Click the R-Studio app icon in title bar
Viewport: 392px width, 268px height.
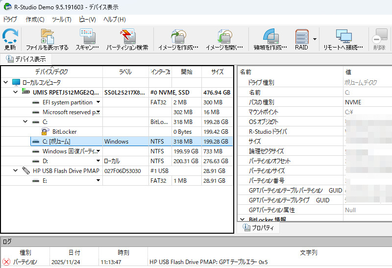pyautogui.click(x=8, y=7)
